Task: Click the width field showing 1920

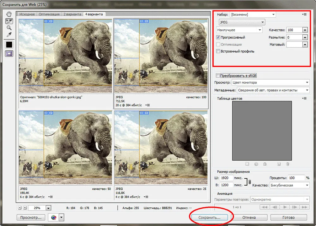Action: [226, 178]
